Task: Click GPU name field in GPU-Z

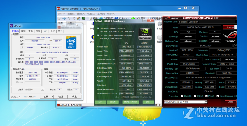Action: [x=200, y=27]
